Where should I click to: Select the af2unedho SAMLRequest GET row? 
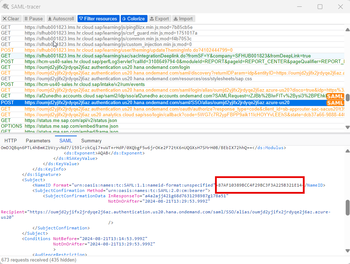click(x=172, y=96)
